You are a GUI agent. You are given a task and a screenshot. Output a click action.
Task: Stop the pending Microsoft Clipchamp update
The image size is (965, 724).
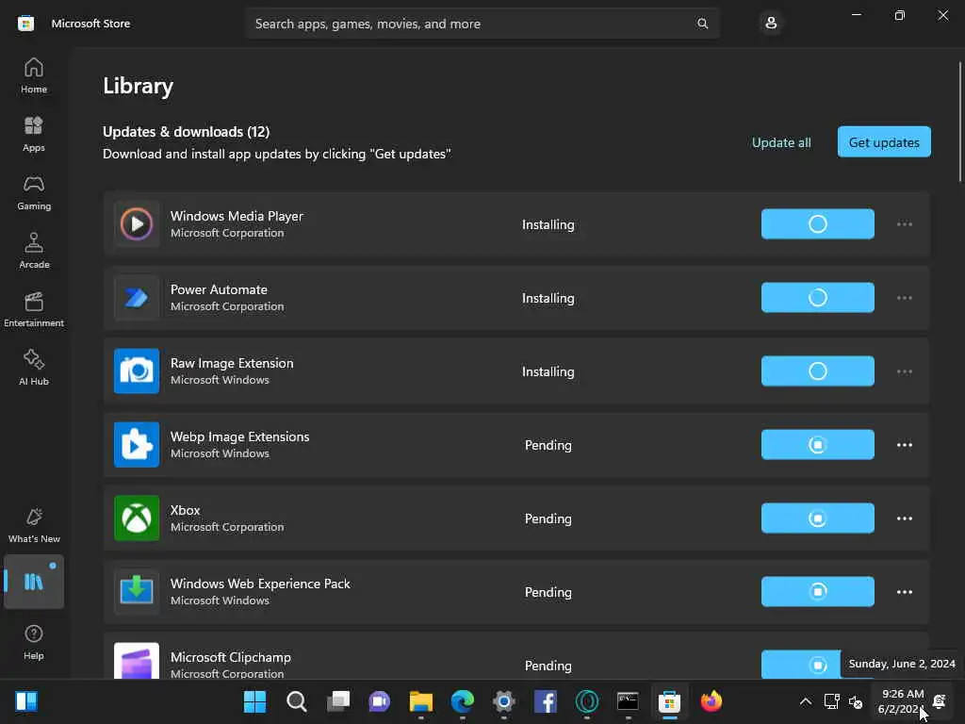tap(801, 665)
